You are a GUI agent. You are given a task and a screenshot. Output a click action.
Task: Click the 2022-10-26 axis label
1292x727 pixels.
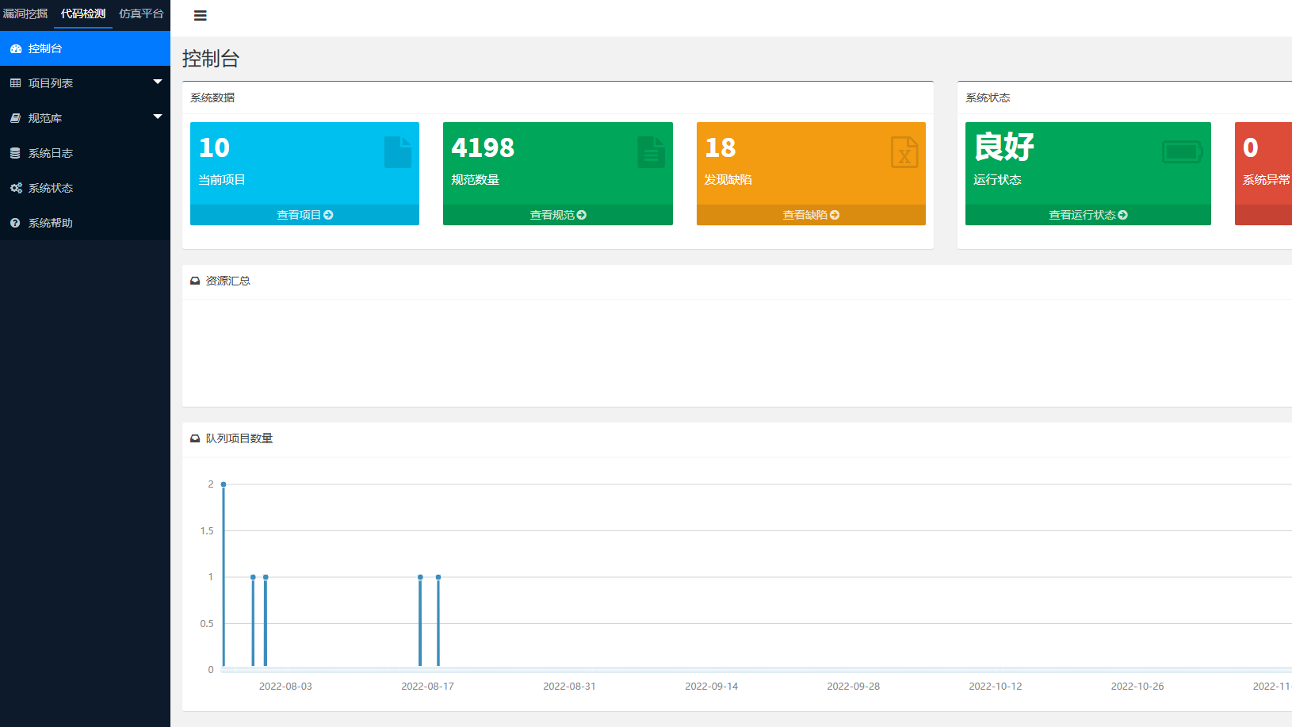(1137, 687)
